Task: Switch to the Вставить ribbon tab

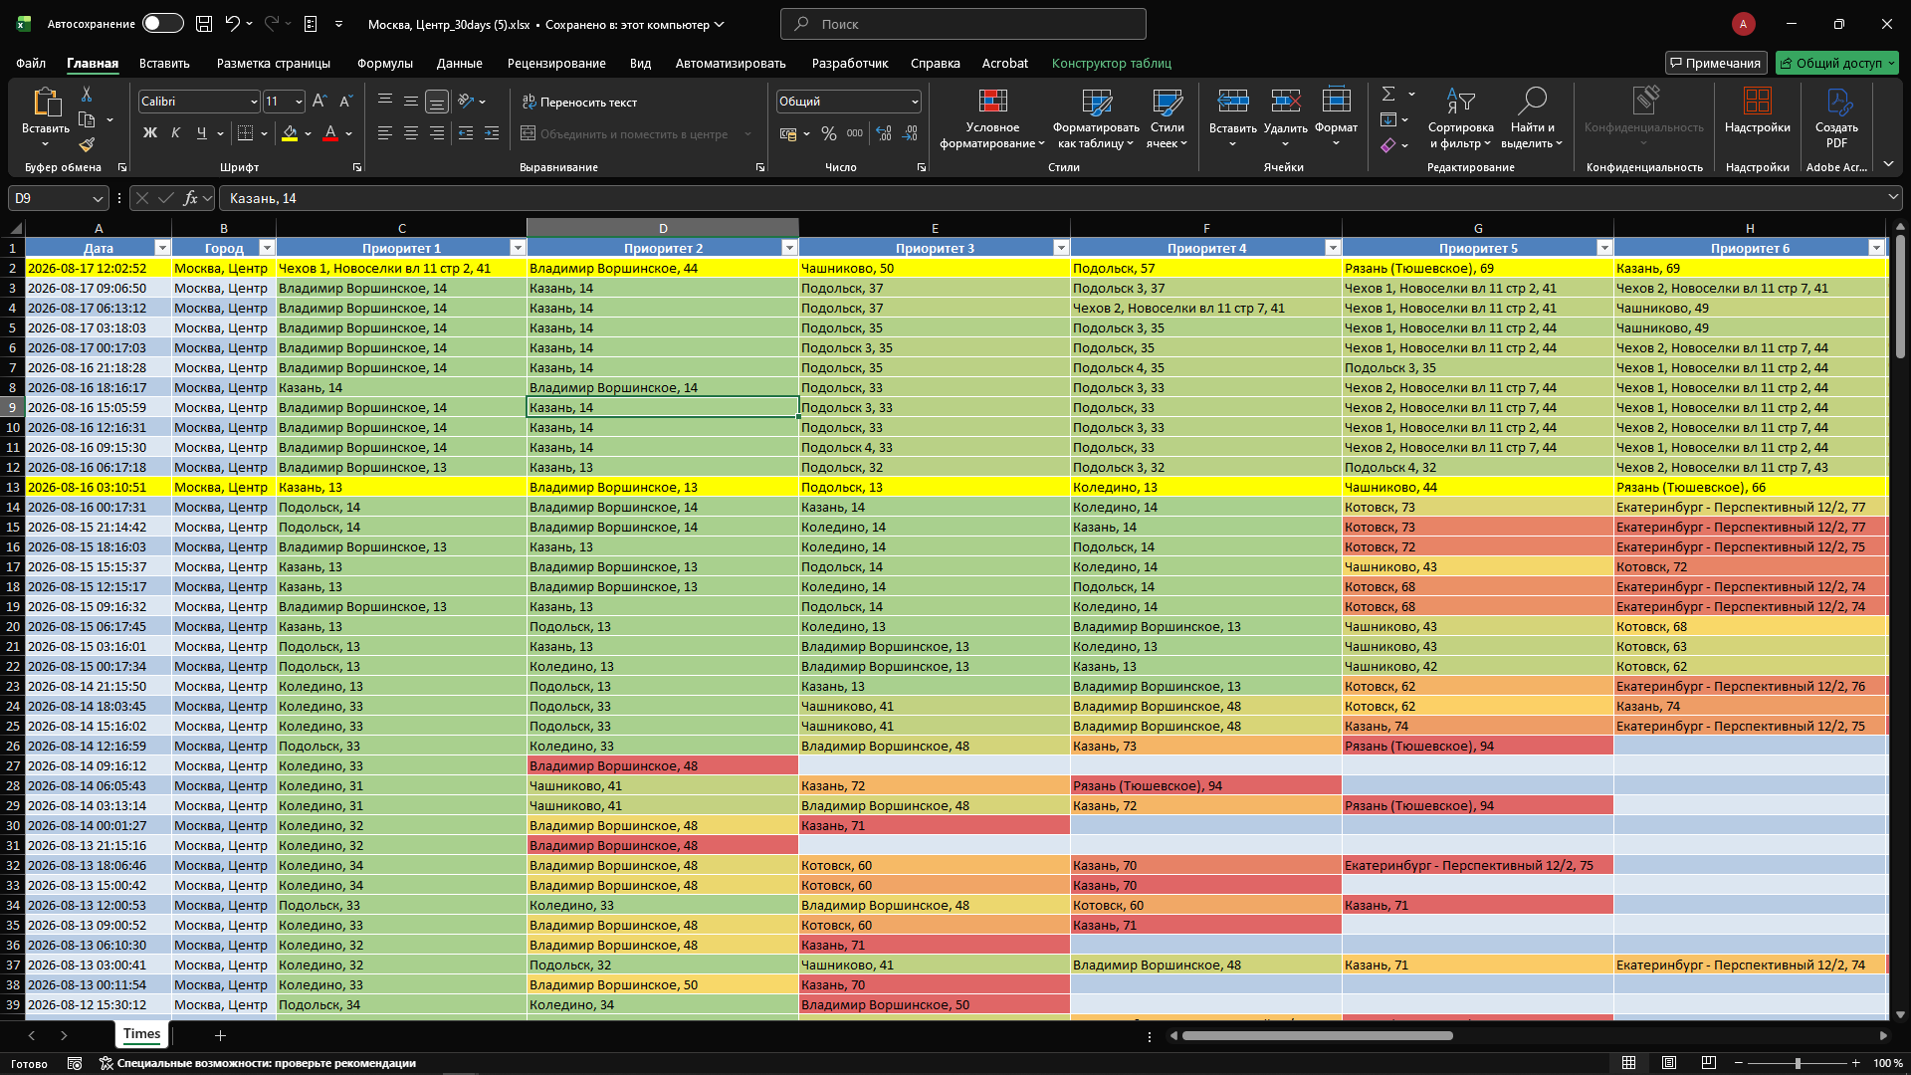Action: pyautogui.click(x=164, y=63)
